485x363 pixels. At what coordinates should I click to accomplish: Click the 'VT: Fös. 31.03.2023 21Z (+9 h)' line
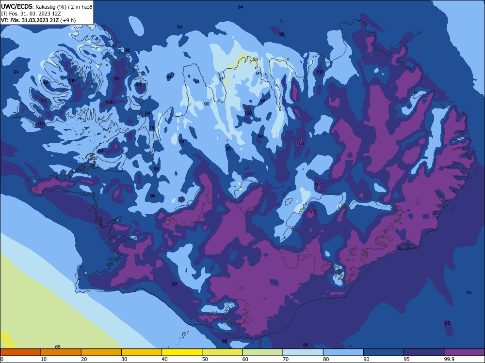(x=38, y=20)
